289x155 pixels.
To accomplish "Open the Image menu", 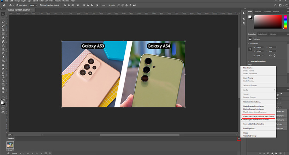I will click(x=17, y=1).
